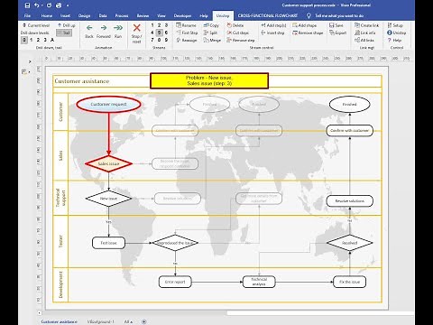
Task: Open the quick access toolbar customize dropdown
Action: point(68,5)
